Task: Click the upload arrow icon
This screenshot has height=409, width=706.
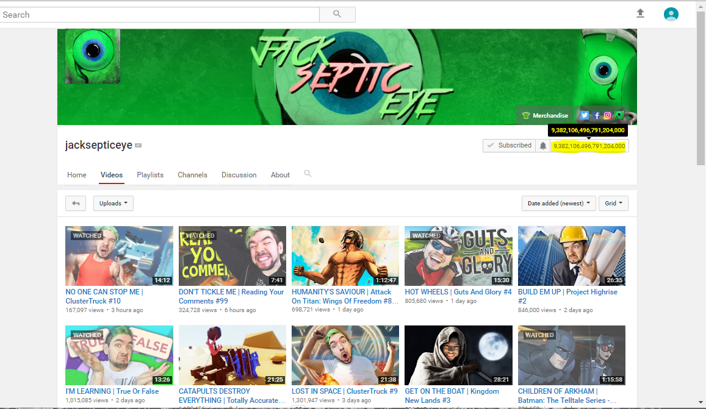Action: (x=640, y=13)
